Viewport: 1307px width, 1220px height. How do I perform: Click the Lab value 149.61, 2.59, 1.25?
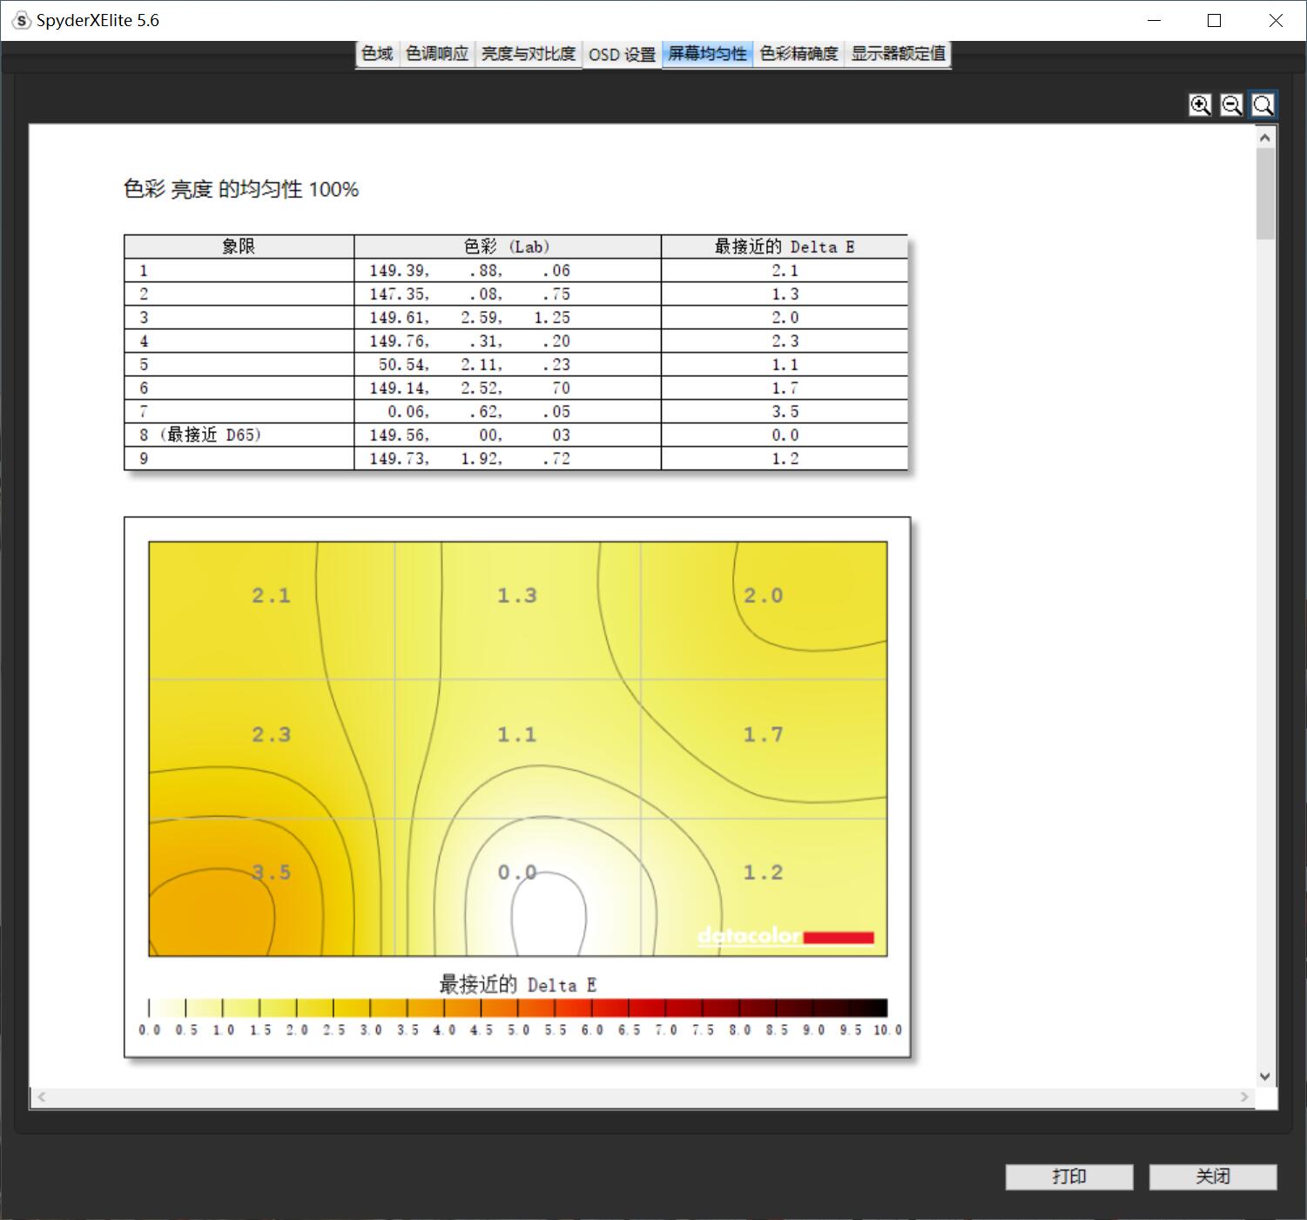(469, 318)
